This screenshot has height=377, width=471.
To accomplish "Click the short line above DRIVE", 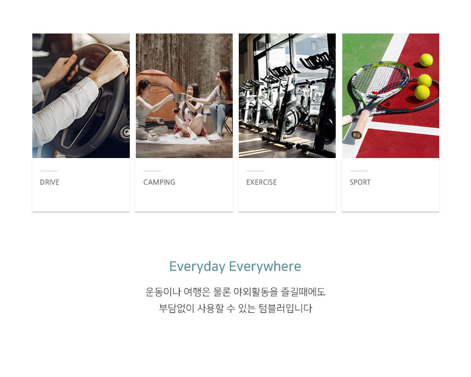I will [x=49, y=171].
